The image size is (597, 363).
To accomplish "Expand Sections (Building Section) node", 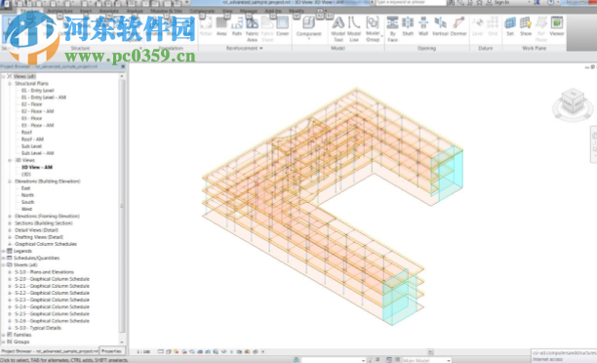I will (x=10, y=223).
